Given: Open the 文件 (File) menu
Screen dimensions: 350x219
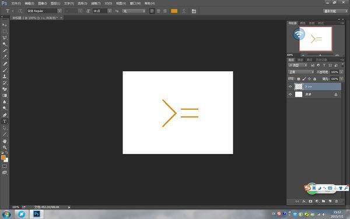Looking at the screenshot, I should point(16,4).
